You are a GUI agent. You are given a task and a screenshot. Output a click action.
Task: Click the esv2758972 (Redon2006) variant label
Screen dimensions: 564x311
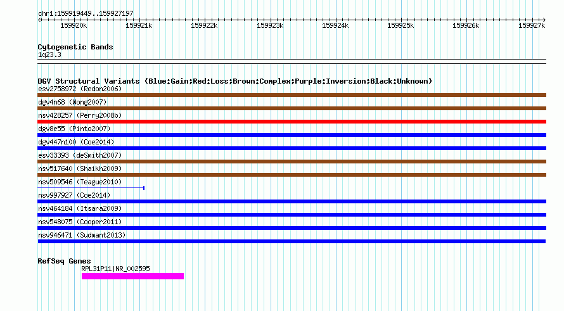[x=80, y=89]
